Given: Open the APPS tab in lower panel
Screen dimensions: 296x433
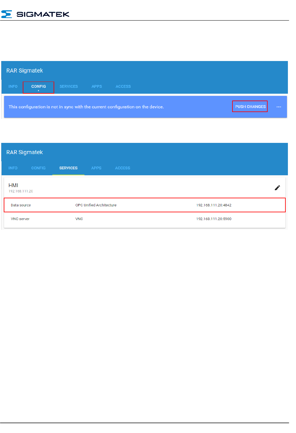Looking at the screenshot, I should click(x=96, y=168).
